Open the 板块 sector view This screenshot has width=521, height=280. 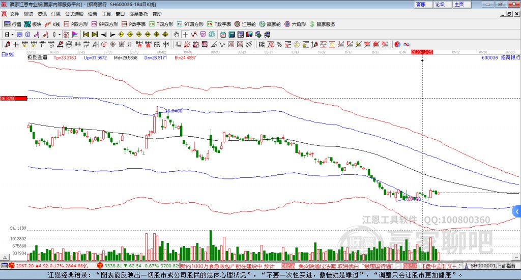(x=33, y=24)
